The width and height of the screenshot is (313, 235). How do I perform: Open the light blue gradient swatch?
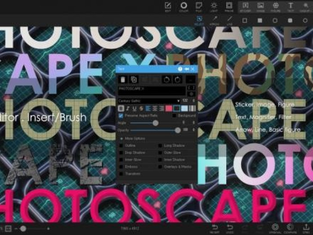(184, 108)
